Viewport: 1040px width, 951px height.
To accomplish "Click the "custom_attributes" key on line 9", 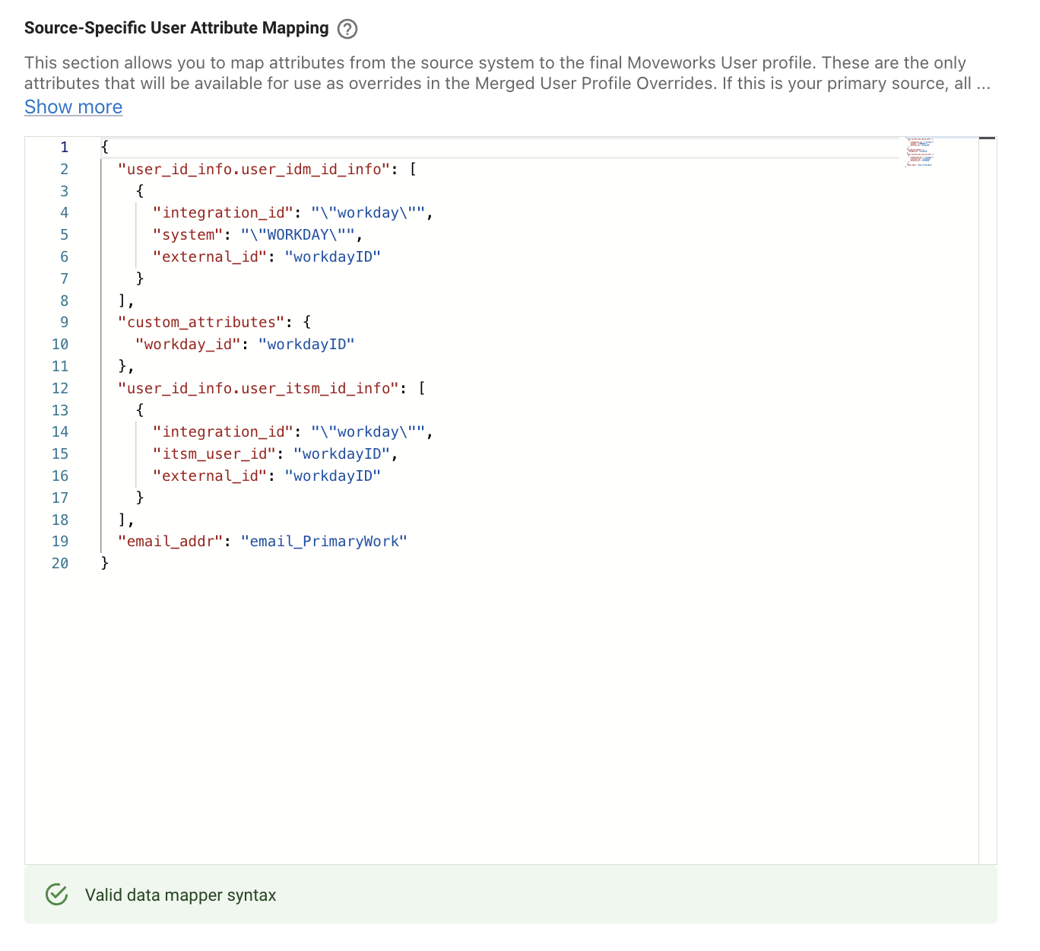I will [x=201, y=323].
